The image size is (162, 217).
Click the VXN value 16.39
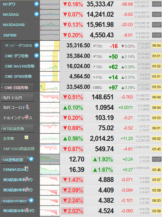tap(77, 170)
